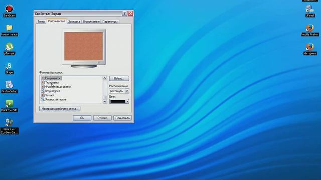Expand the Расположение dropdown
Viewport: 321px width, 180px height.
[x=127, y=91]
